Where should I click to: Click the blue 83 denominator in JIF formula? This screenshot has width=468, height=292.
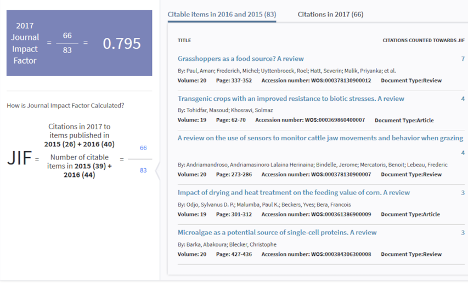tap(143, 170)
